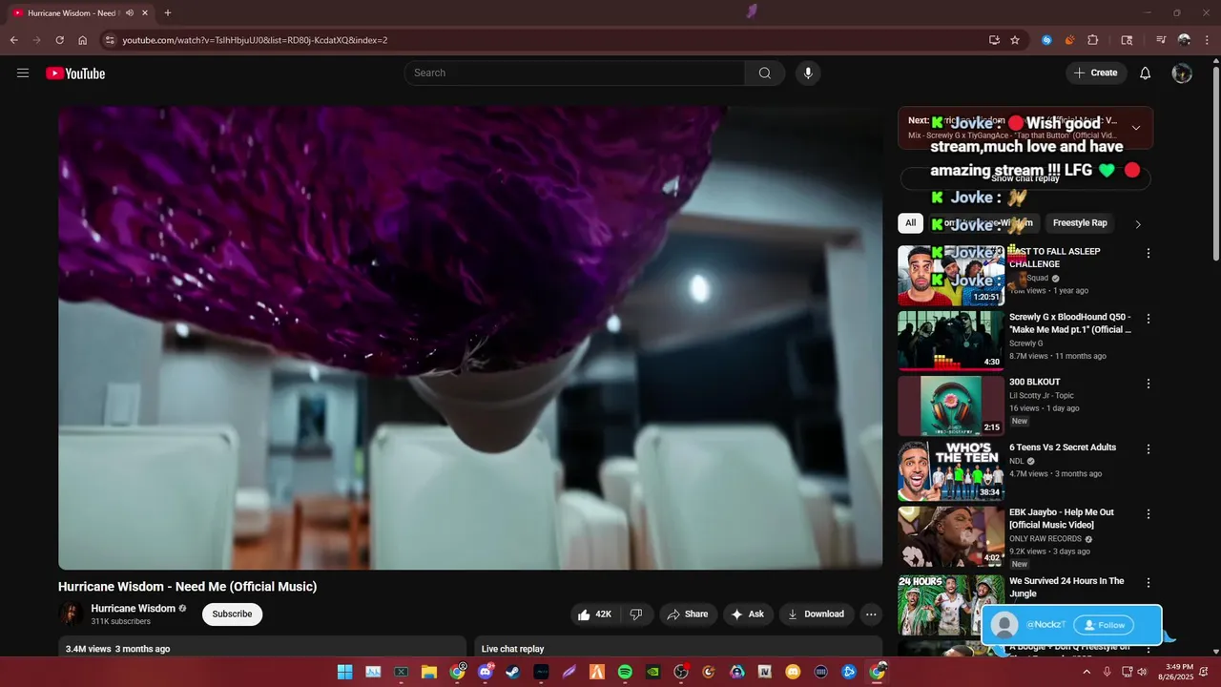This screenshot has height=687, width=1221.
Task: Open the YouTube hamburger guide menu
Action: point(23,73)
